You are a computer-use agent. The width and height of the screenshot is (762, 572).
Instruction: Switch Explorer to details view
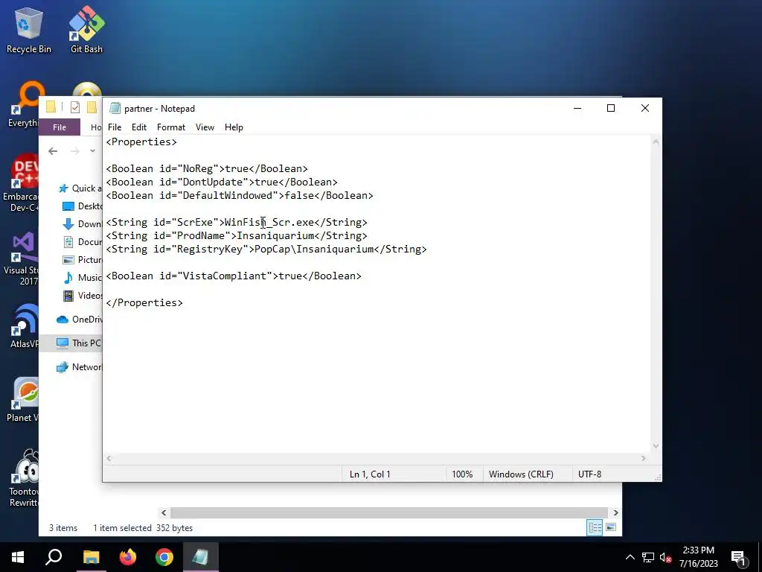point(595,528)
